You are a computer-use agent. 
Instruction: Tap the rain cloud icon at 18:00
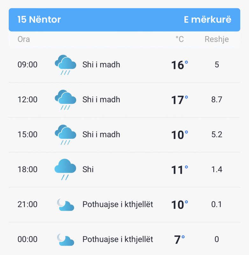pyautogui.click(x=65, y=170)
